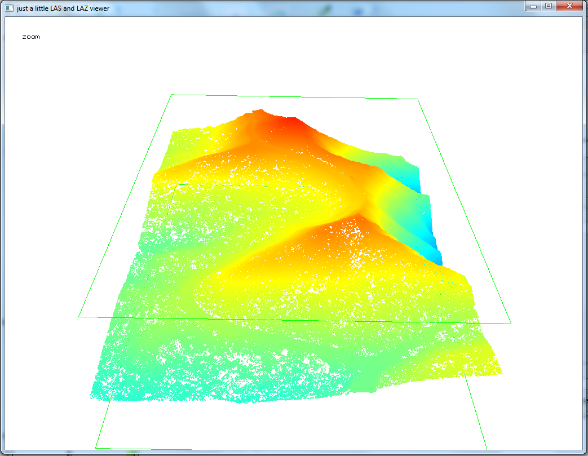Click the LAS viewer application icon in titlebar
The image size is (588, 456).
pos(8,6)
